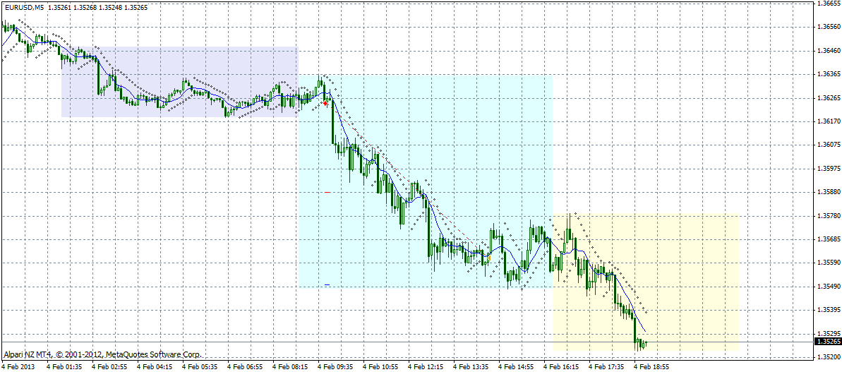Click the 1.35200 price scale label

tap(829, 357)
